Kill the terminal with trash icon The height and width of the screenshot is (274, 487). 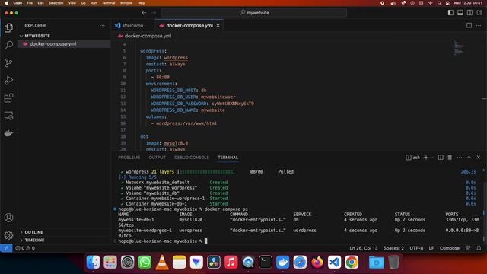point(450,158)
